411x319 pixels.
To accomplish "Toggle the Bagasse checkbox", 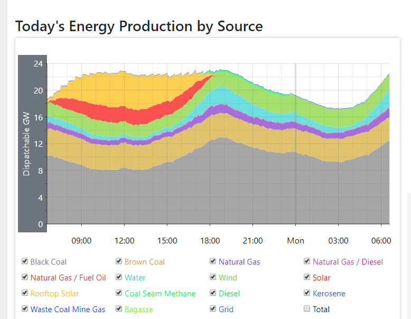I will click(x=119, y=309).
